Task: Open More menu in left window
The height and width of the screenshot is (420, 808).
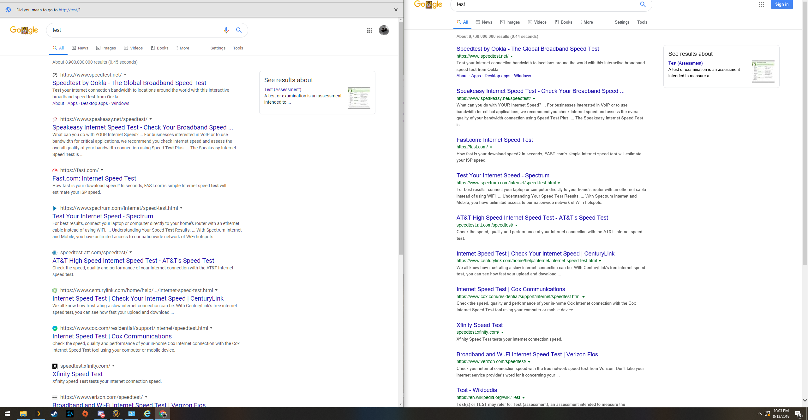Action: pos(183,48)
